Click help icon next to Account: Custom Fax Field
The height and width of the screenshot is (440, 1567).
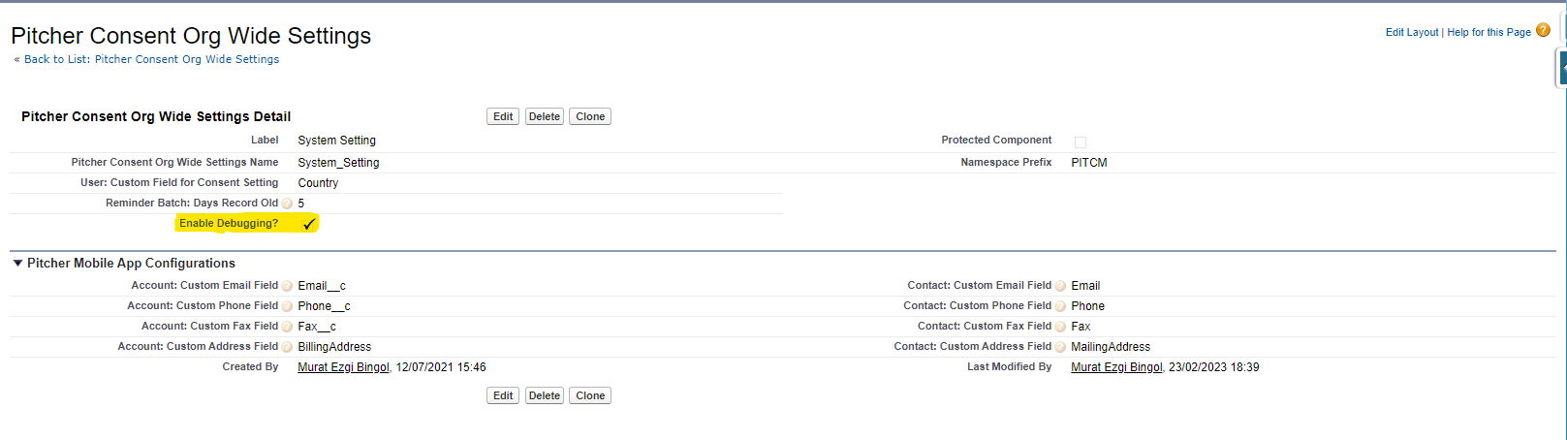[287, 327]
